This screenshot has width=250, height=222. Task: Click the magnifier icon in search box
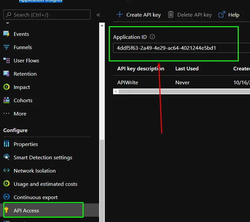[9, 15]
